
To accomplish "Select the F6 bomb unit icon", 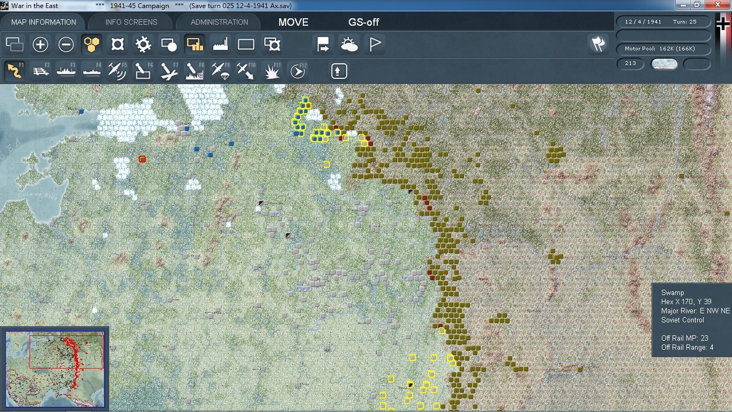I will 143,71.
